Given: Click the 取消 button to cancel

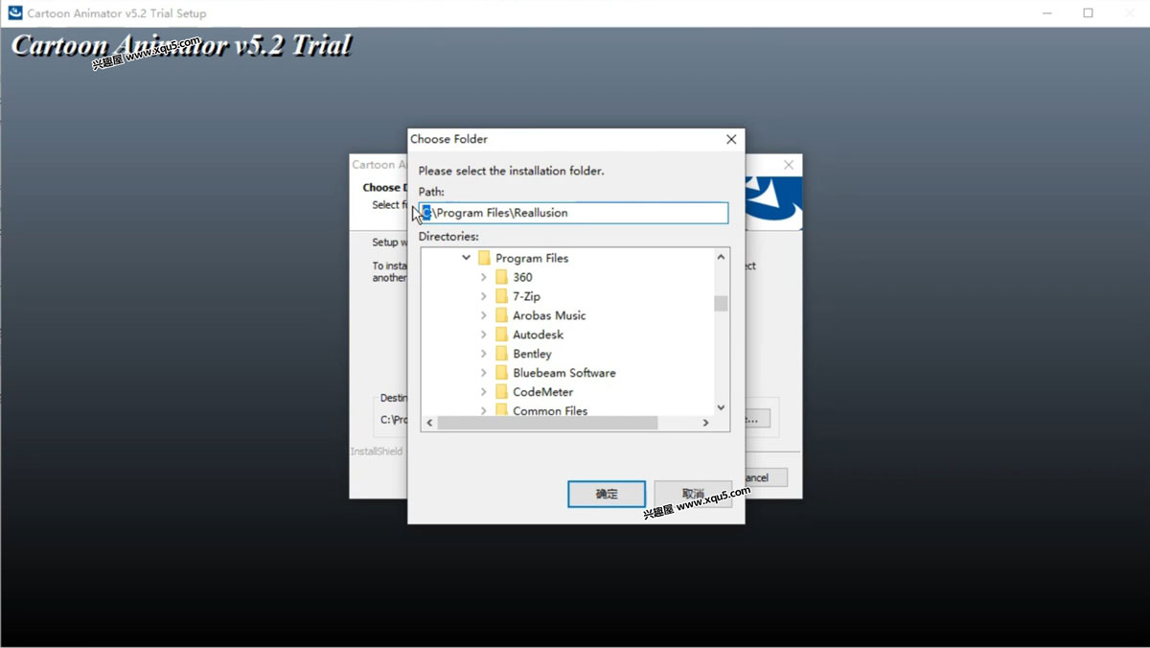Looking at the screenshot, I should (693, 494).
